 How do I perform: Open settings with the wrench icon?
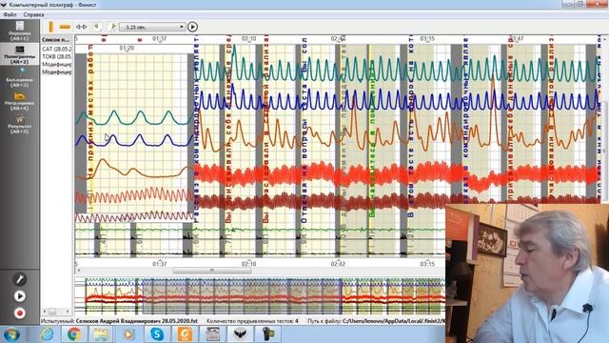coord(20,279)
